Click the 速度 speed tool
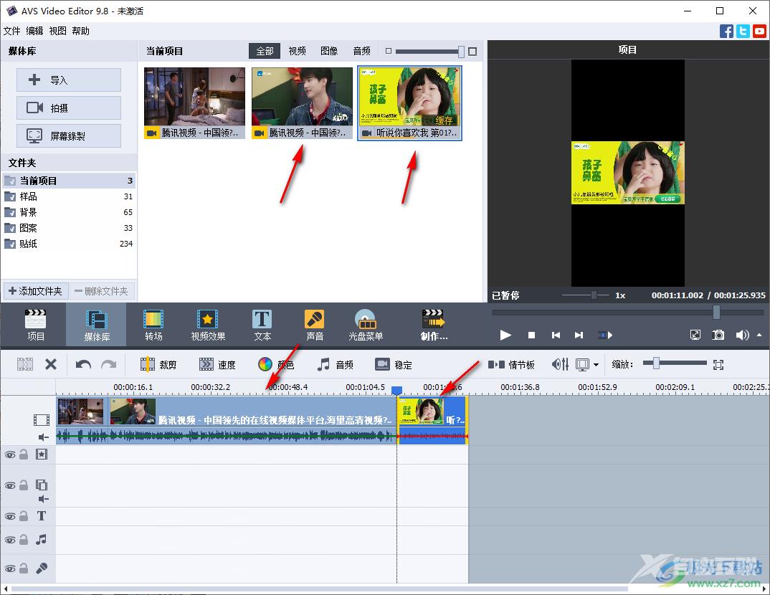The width and height of the screenshot is (770, 595). 217,364
